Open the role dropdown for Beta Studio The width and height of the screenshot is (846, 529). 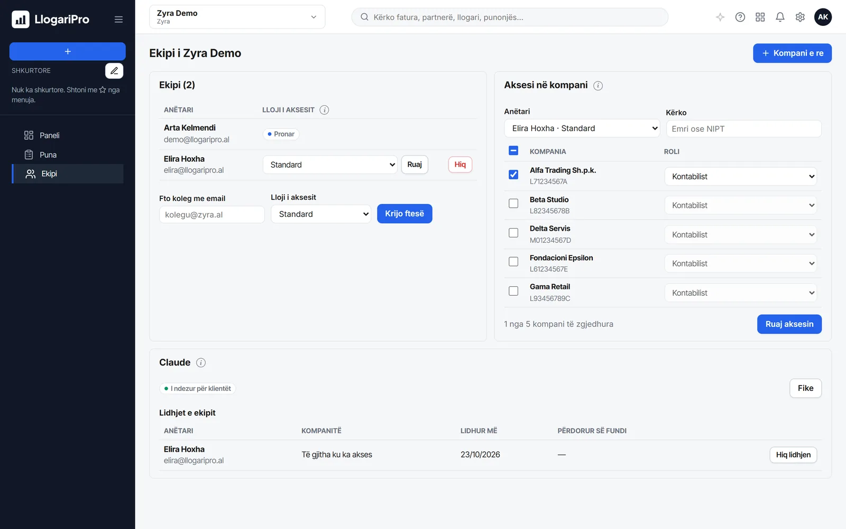(x=741, y=205)
